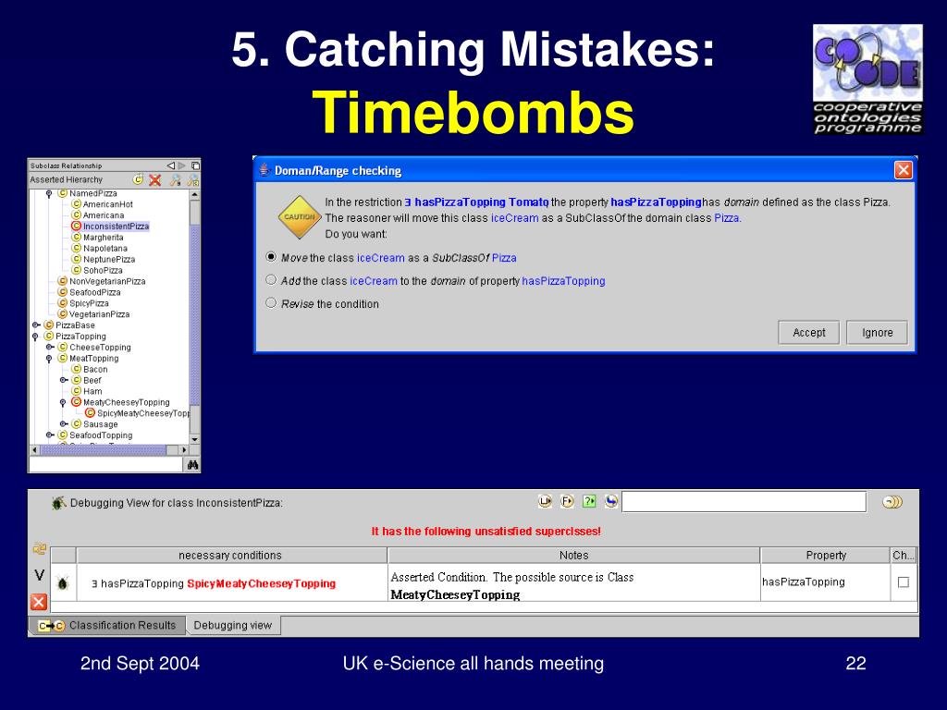Image resolution: width=947 pixels, height=710 pixels.
Task: Click the class icon next to PizzaBase
Action: coord(49,325)
